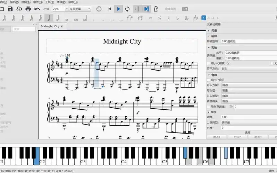
Task: Check the 缩小化和弦 checkbox
Action: click(x=209, y=63)
